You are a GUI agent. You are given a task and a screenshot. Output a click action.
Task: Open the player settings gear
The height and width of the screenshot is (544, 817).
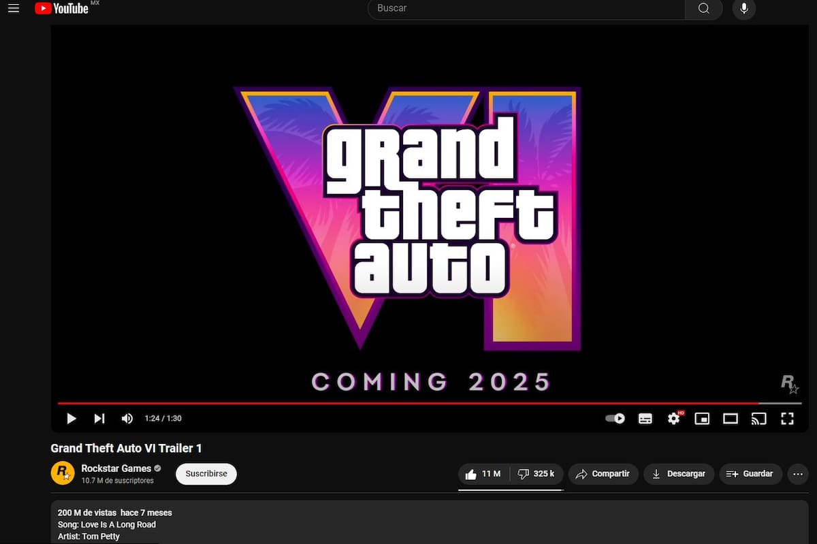click(x=674, y=419)
